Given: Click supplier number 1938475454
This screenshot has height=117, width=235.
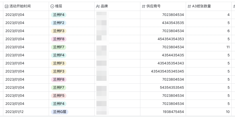Looking at the screenshot, I should (x=173, y=112).
